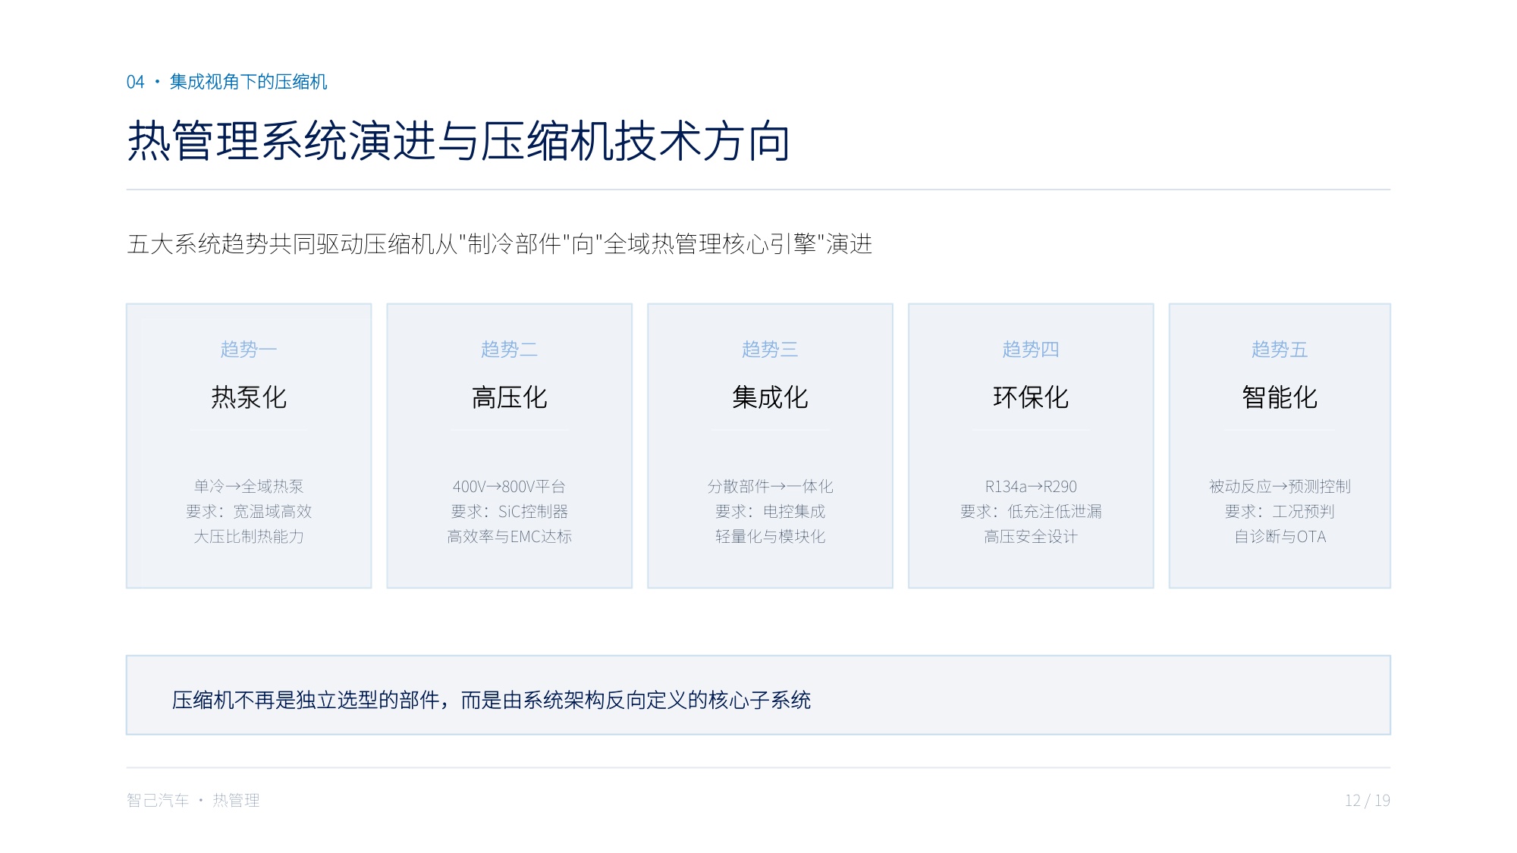Click the 趋势一 label
Image resolution: width=1517 pixels, height=853 pixels.
click(x=249, y=350)
